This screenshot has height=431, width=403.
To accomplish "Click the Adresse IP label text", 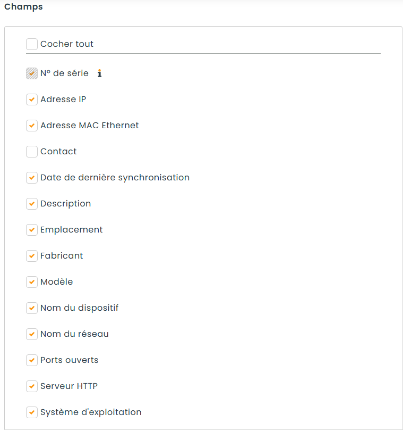I will (x=63, y=99).
